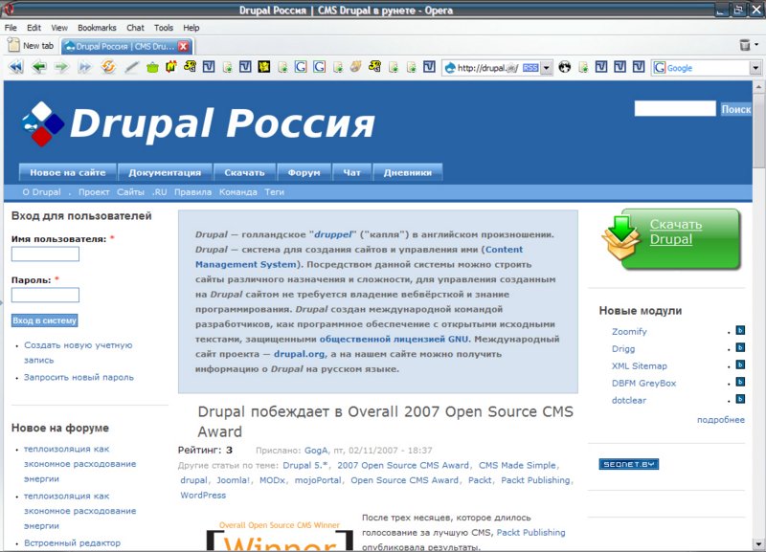766x552 pixels.
Task: Click the подробнее link under new modules
Action: click(x=721, y=420)
